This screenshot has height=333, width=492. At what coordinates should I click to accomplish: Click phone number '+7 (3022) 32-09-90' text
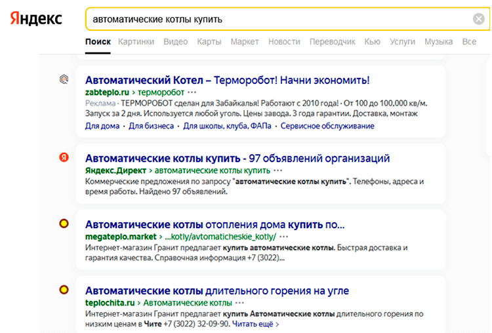coord(196,324)
